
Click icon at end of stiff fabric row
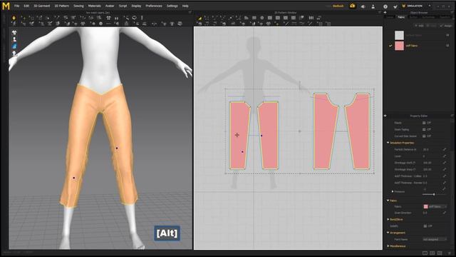point(447,46)
